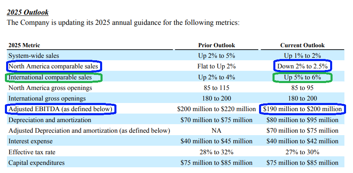Click the green-circled 'Up 5% to 6%' value
The image size is (353, 173).
coord(302,77)
